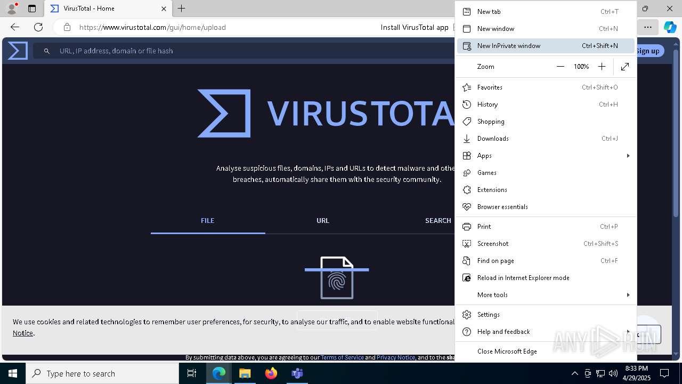The height and width of the screenshot is (384, 682).
Task: Click the Extensions puzzle icon
Action: pyautogui.click(x=467, y=190)
